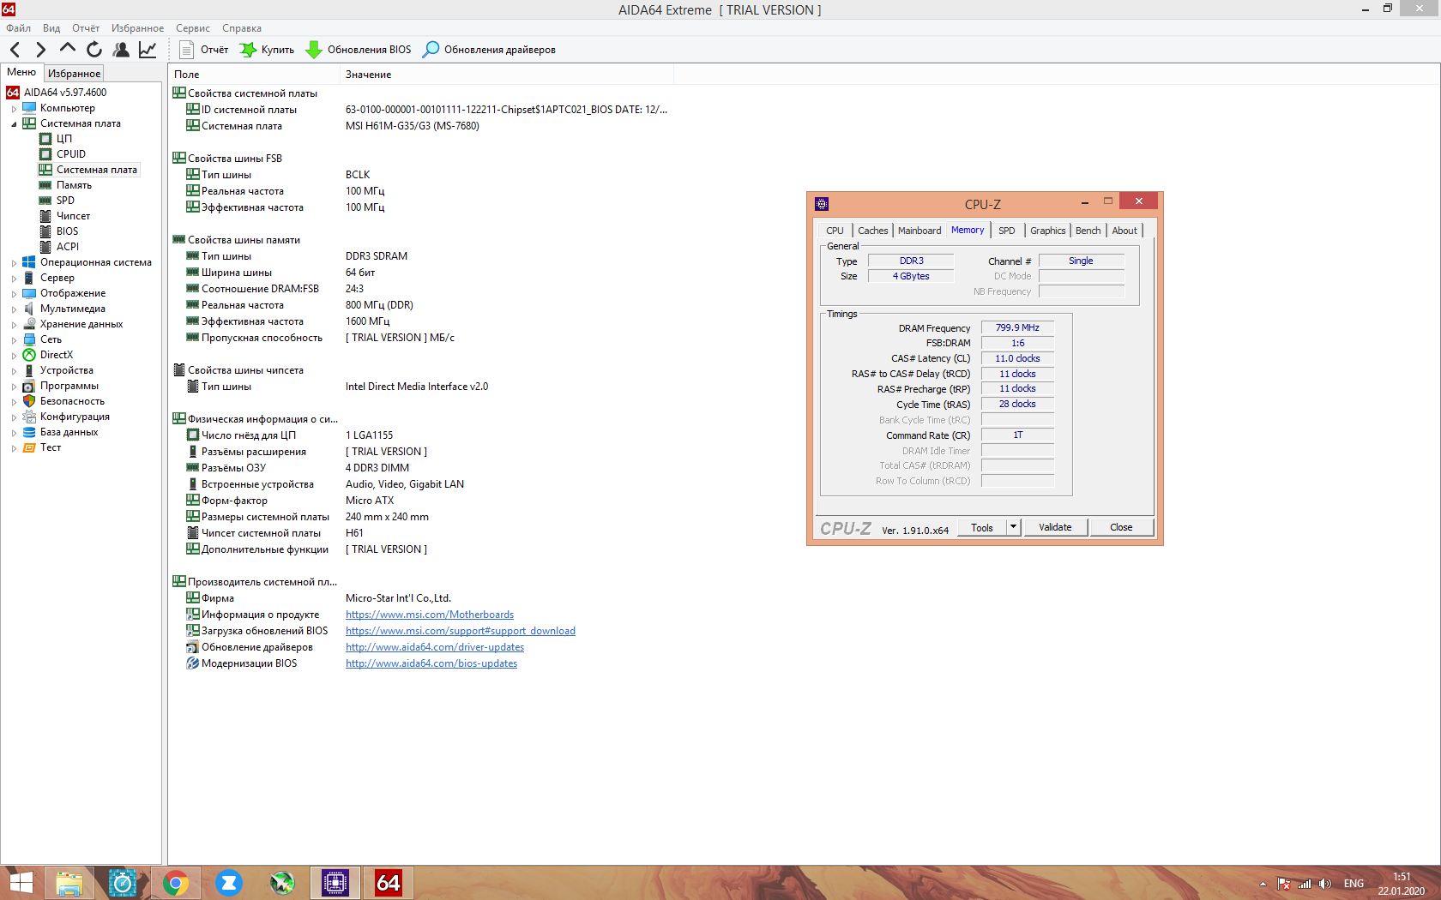Click the Tools button in CPU-Z

[x=982, y=527]
